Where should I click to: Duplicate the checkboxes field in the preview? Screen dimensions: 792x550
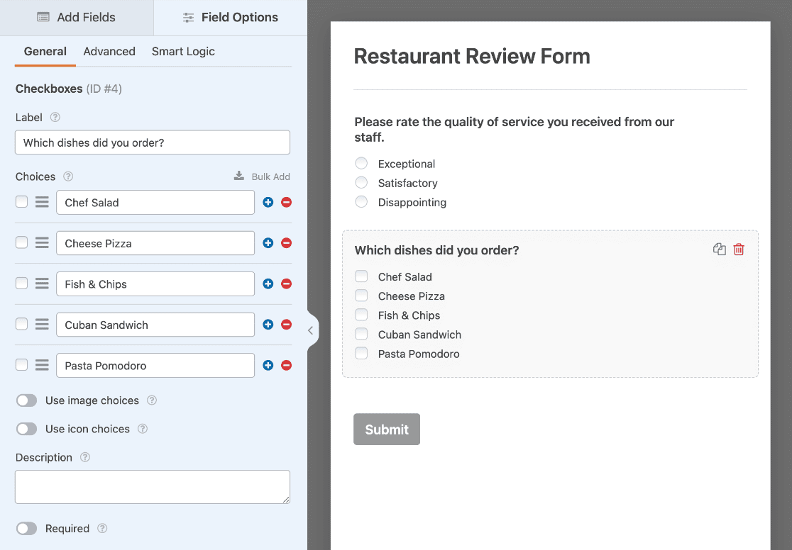pyautogui.click(x=719, y=249)
